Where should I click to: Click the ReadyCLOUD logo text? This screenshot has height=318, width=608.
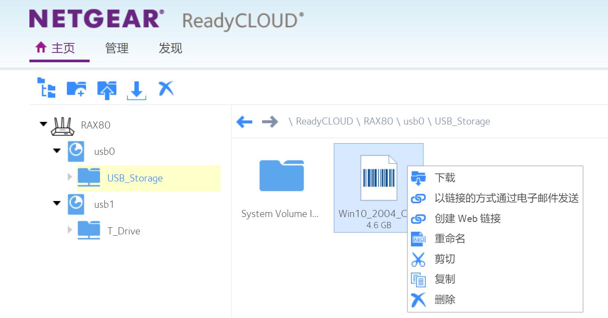[x=243, y=21]
